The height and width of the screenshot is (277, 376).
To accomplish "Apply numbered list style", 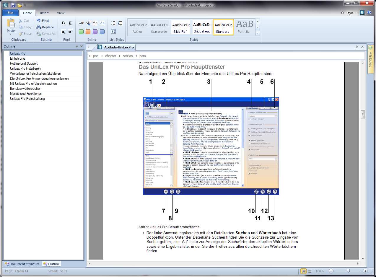I will coord(120,23).
